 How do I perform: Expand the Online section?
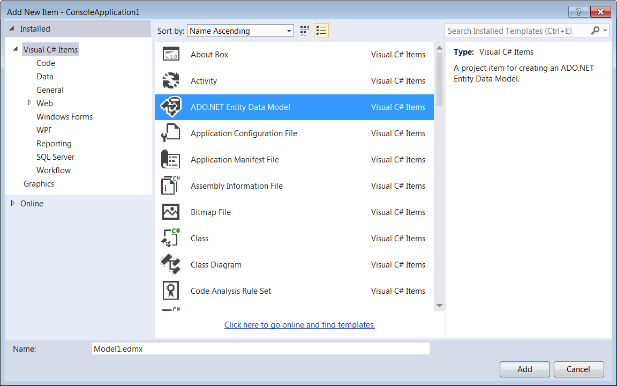coord(13,203)
